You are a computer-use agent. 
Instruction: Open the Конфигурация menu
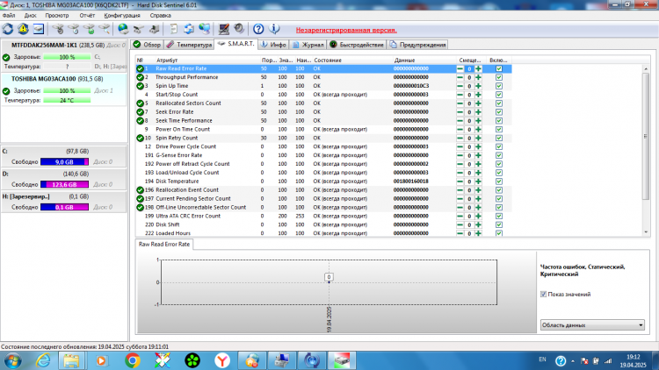pyautogui.click(x=122, y=16)
